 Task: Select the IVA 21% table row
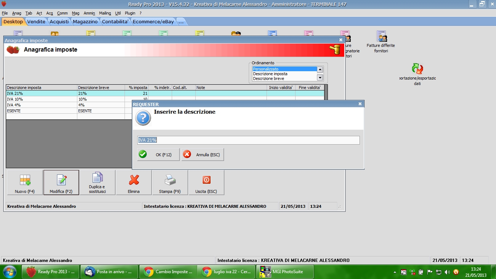(x=165, y=93)
